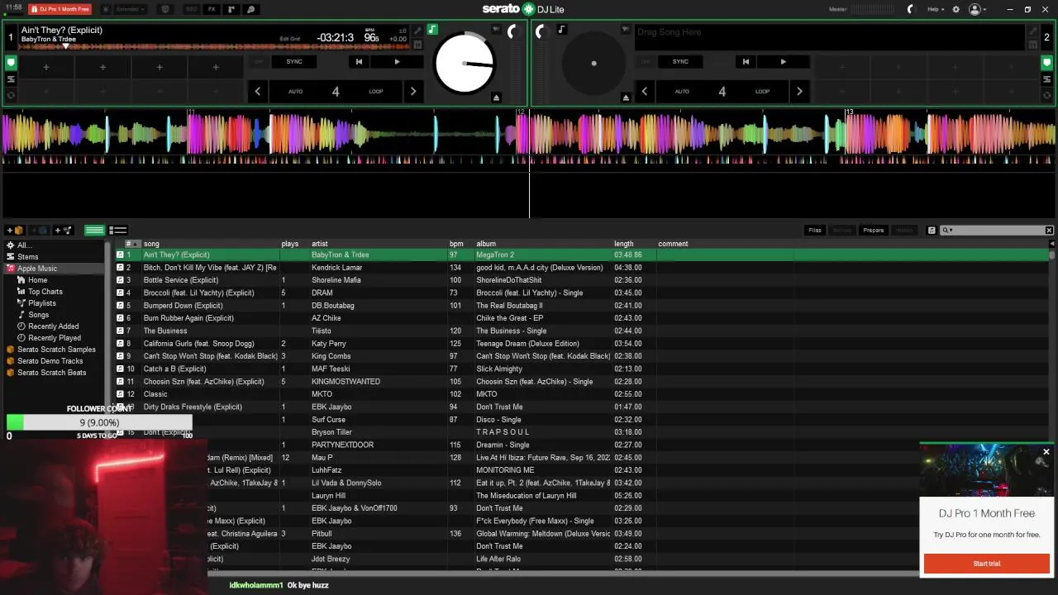Close the DJ Pro trial popup
The image size is (1058, 595).
pos(1046,452)
